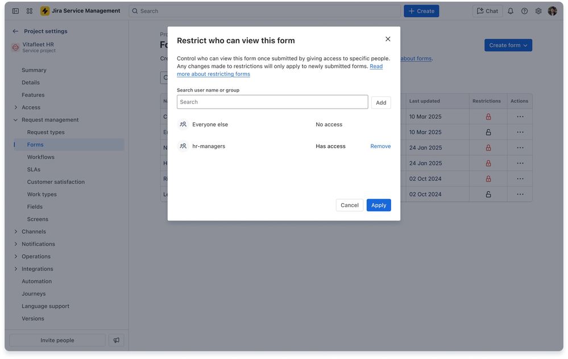Expand the Integrations section
Screen dimensions: 568x359
[15, 269]
